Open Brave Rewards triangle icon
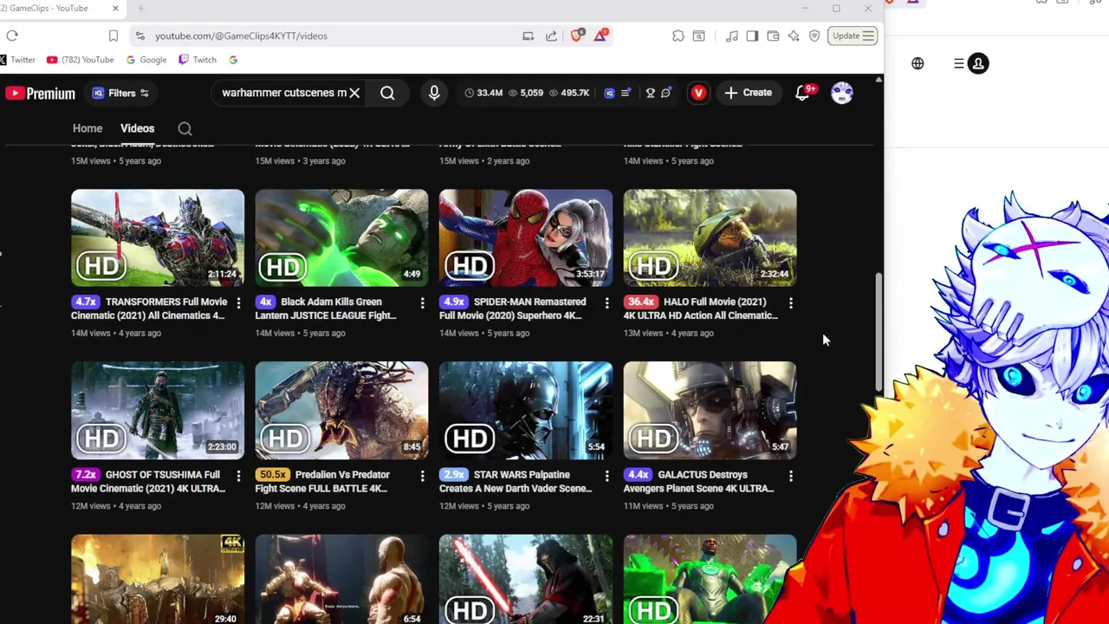The image size is (1109, 624). (x=600, y=36)
